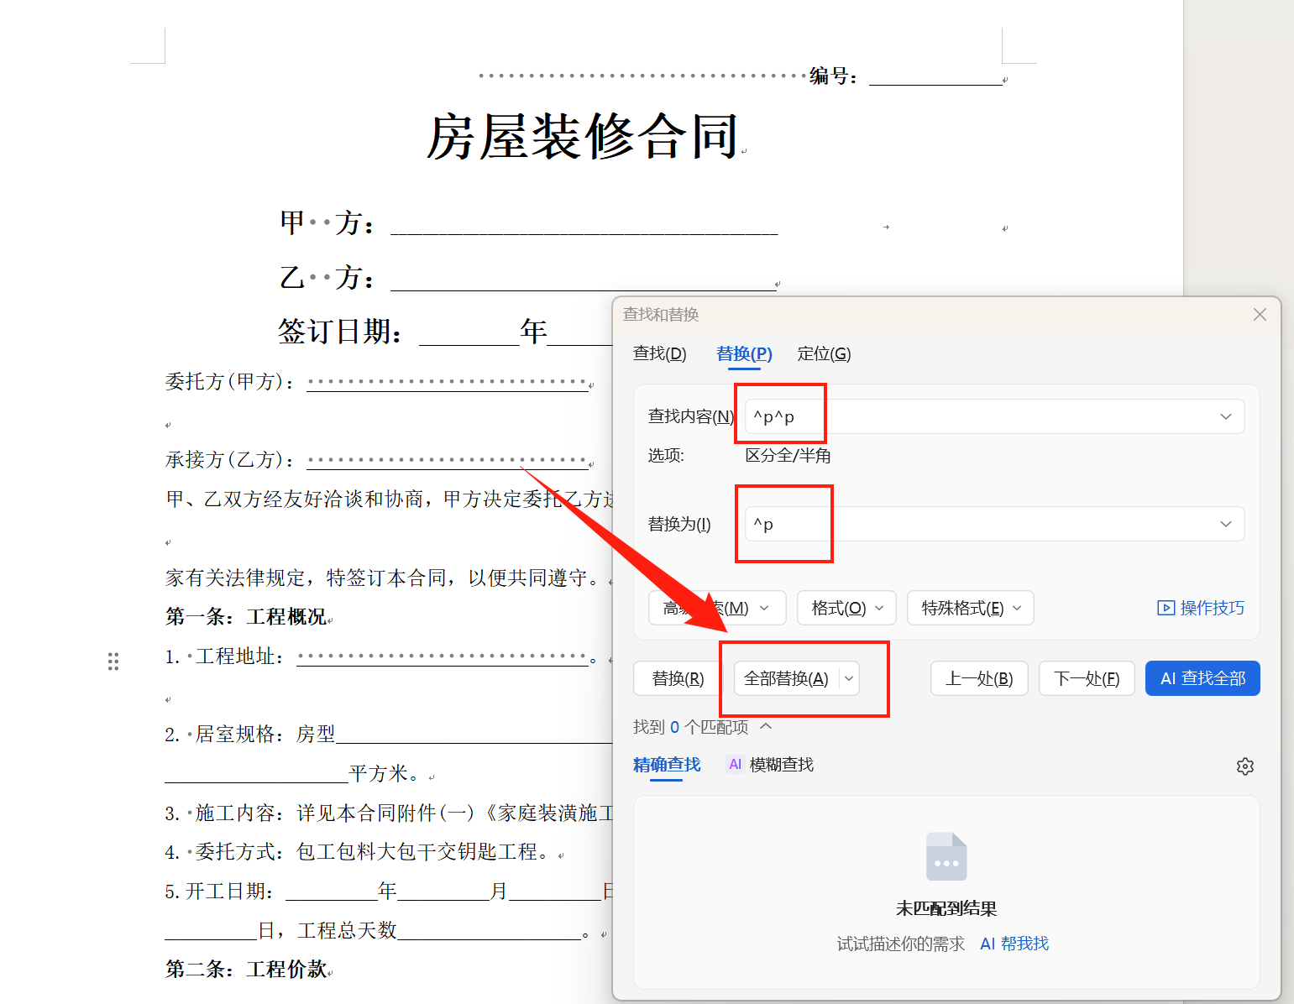Click the AI 查找全部 button
Image resolution: width=1294 pixels, height=1004 pixels.
(x=1202, y=678)
